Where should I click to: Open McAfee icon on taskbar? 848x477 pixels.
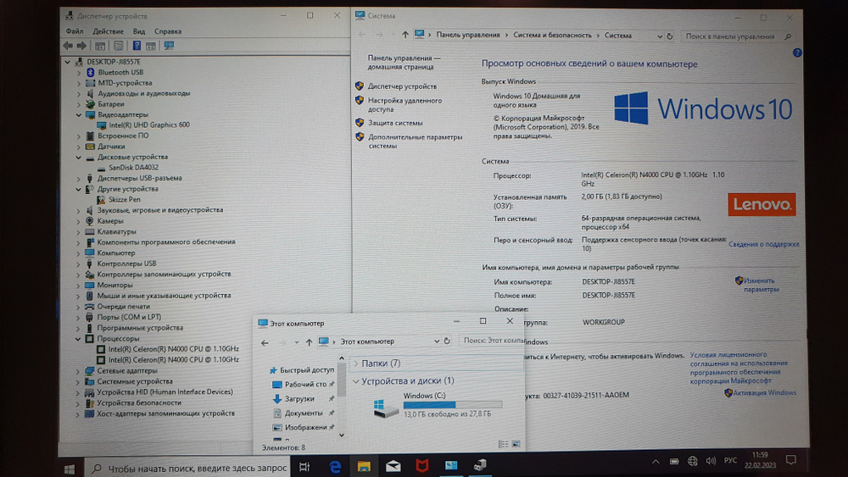[x=421, y=466]
